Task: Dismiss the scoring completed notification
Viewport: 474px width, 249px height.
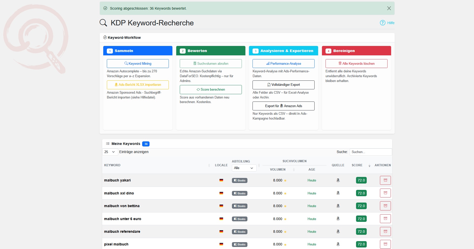Action: coord(389,8)
